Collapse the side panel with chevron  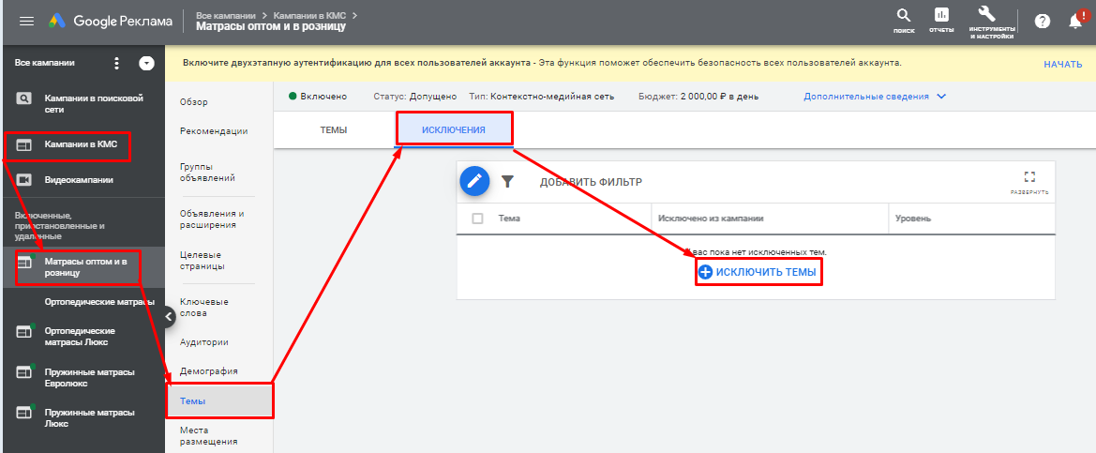click(x=169, y=316)
